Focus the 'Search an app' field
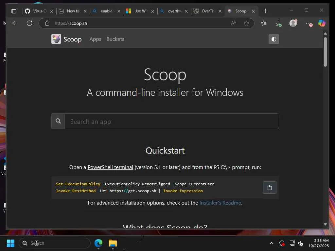This screenshot has width=335, height=251. [x=172, y=121]
